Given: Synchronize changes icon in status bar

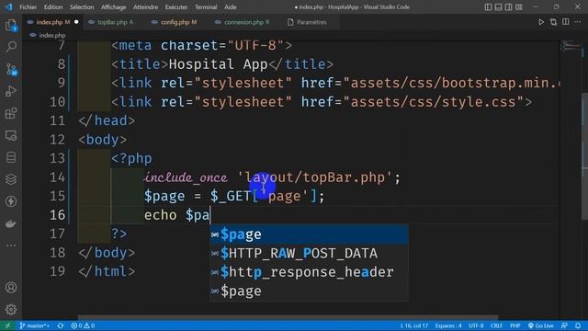Looking at the screenshot, I should pos(61,325).
